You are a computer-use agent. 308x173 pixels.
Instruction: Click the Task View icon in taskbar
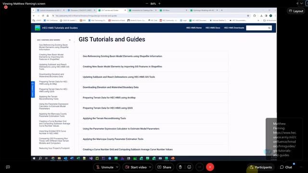[46, 158]
